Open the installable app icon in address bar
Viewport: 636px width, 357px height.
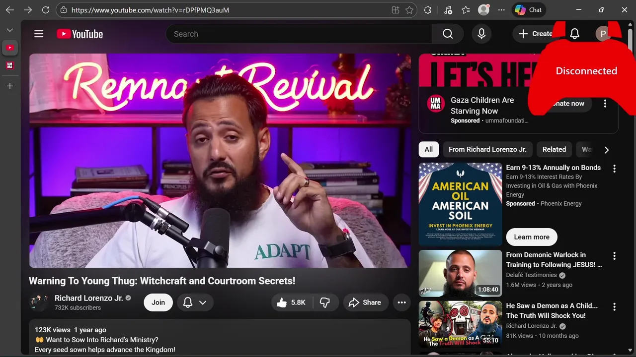(396, 10)
